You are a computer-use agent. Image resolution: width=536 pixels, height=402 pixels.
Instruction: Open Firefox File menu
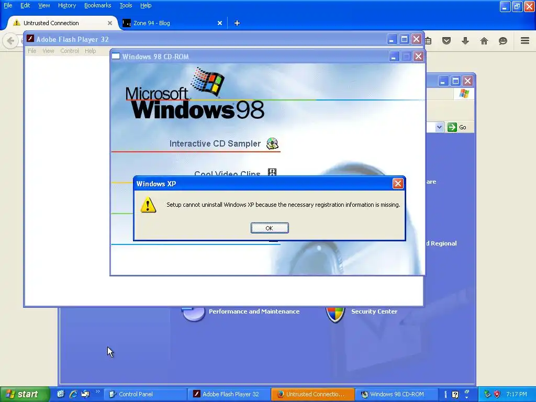[8, 5]
